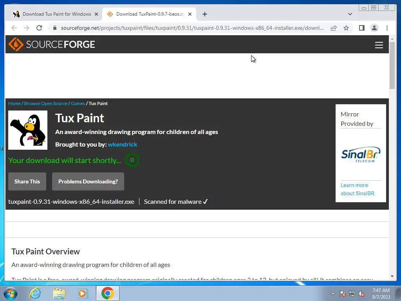Click the SinalBR Telecom logo

[361, 154]
